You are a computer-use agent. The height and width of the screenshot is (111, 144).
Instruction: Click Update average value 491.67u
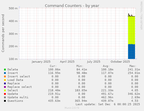click(x=107, y=94)
